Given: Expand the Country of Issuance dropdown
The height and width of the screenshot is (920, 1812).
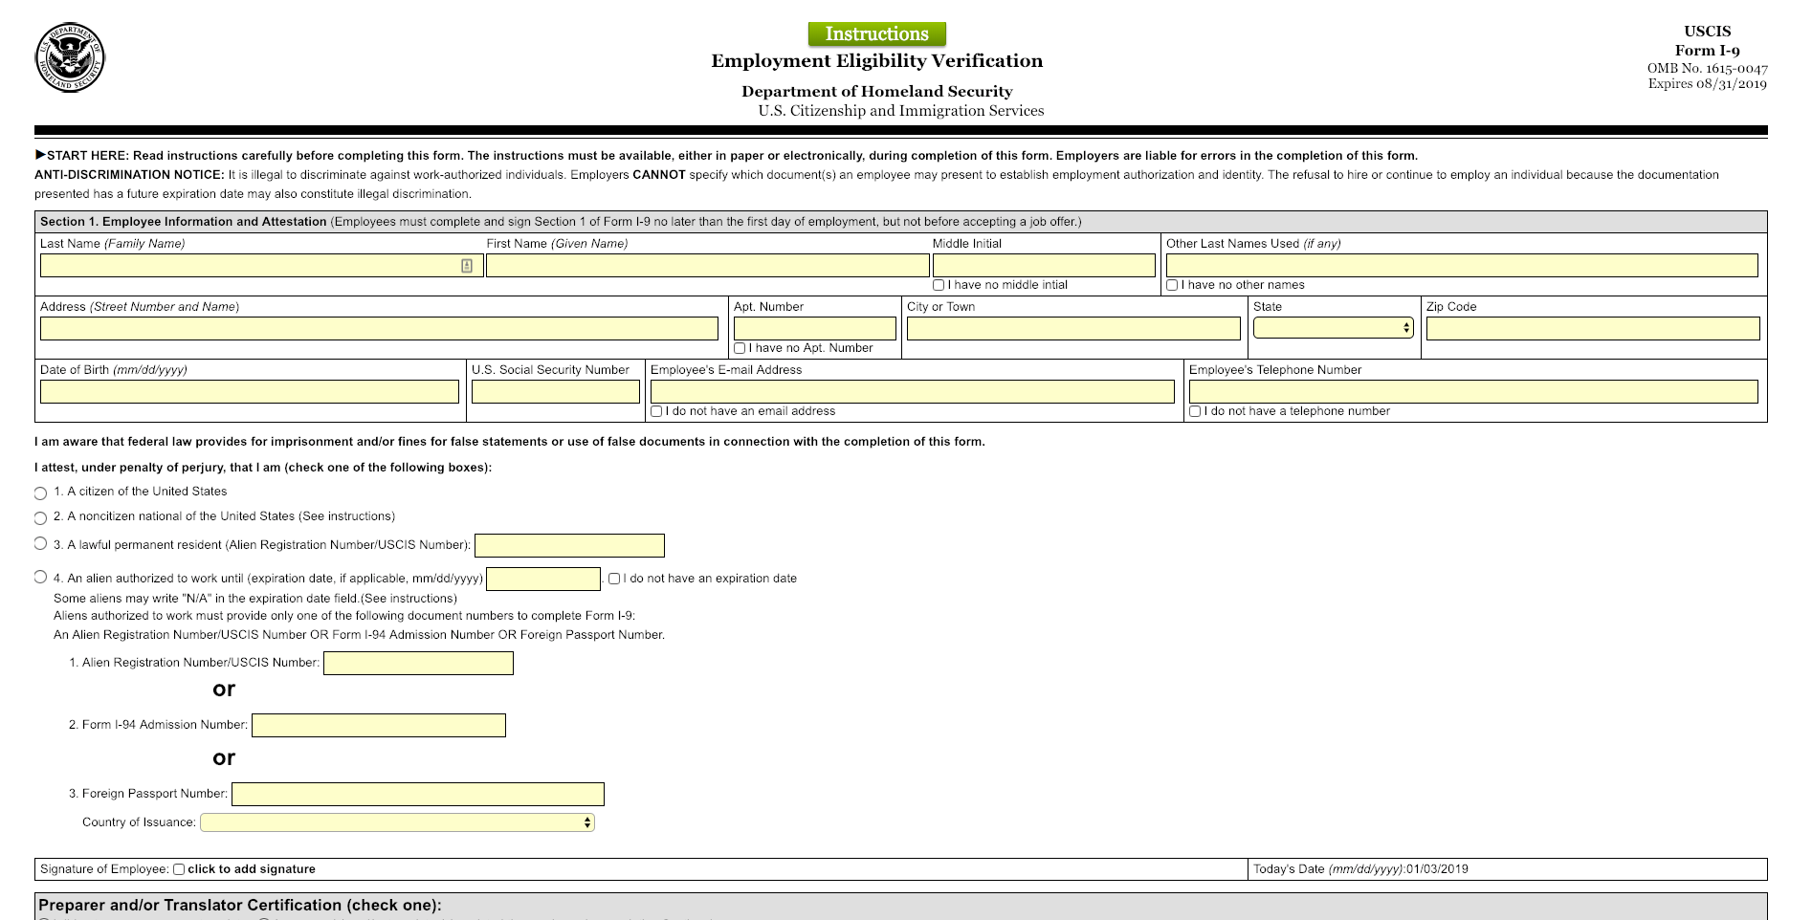Looking at the screenshot, I should point(397,822).
